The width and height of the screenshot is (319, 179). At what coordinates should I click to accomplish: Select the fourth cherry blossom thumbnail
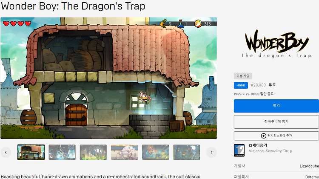click(124, 152)
